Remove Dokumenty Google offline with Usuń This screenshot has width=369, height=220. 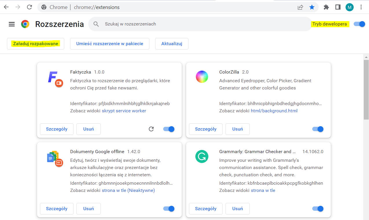89,209
